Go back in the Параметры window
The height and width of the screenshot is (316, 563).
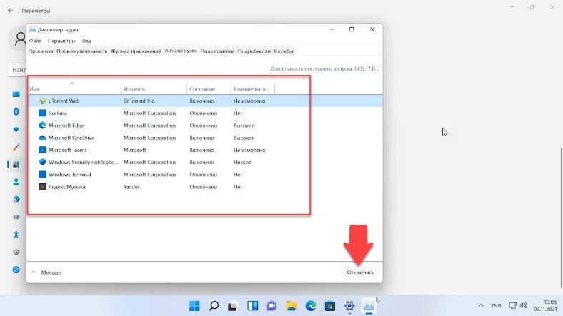(11, 11)
